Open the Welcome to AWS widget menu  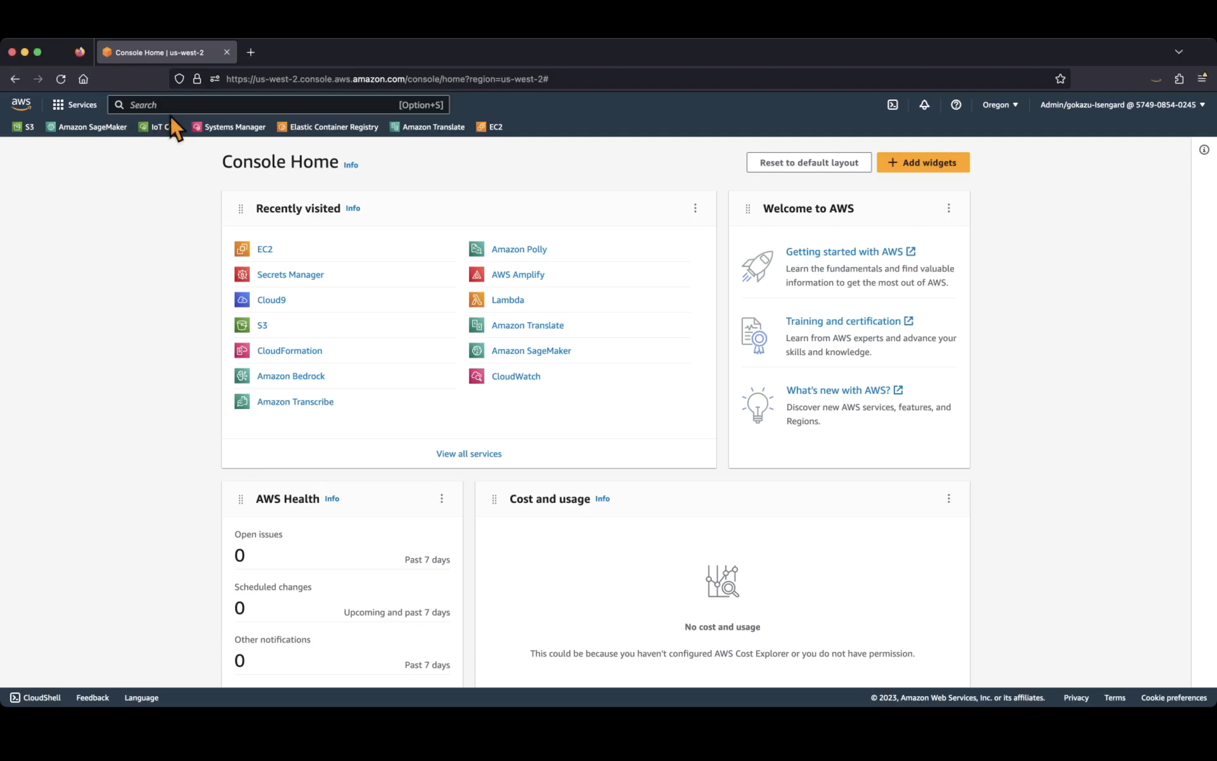tap(948, 208)
